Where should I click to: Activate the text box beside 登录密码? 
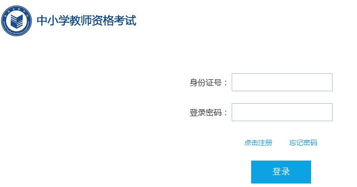(282, 112)
